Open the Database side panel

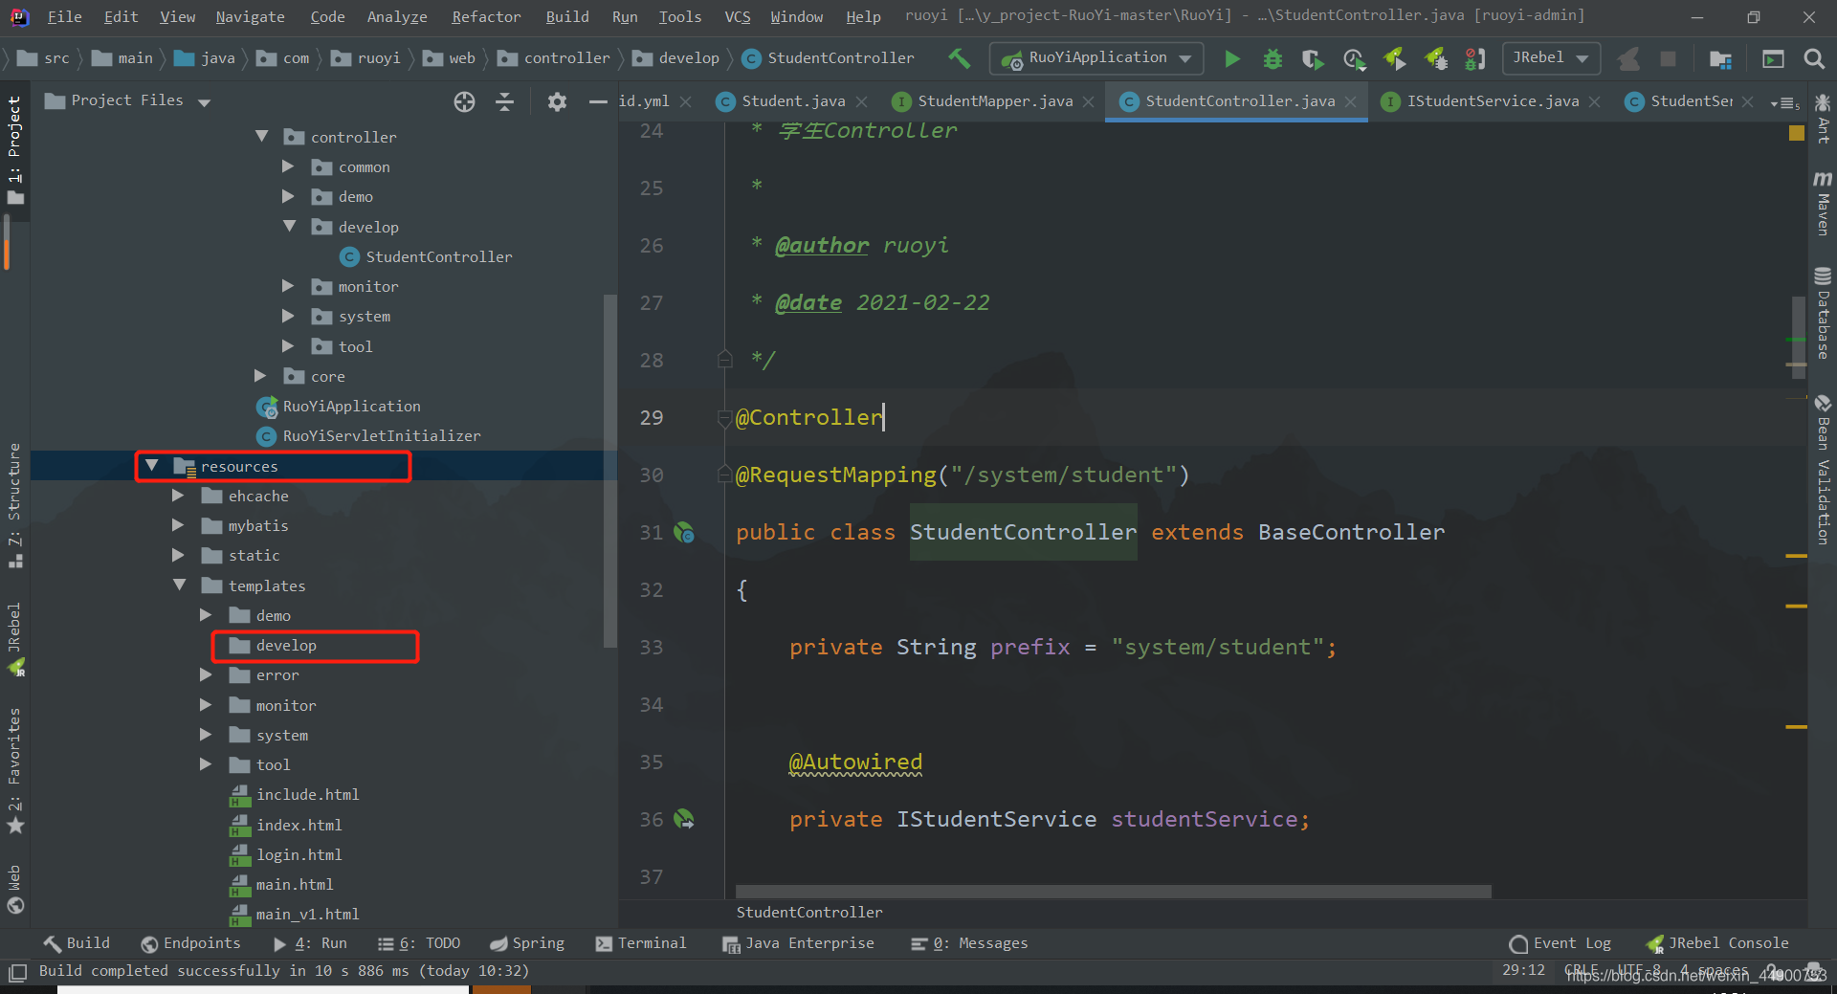point(1823,314)
